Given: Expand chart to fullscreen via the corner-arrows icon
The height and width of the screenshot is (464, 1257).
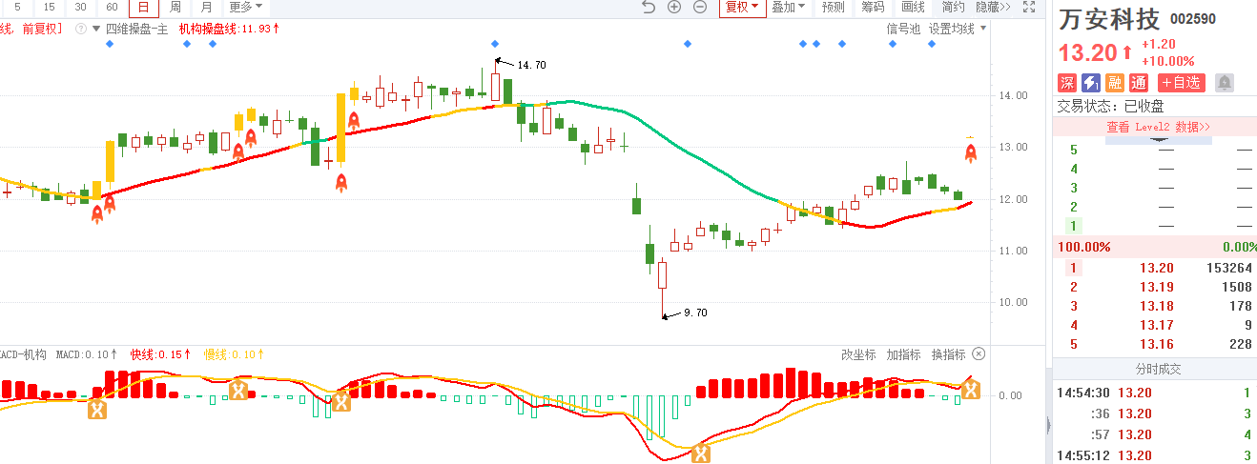Looking at the screenshot, I should [1029, 8].
